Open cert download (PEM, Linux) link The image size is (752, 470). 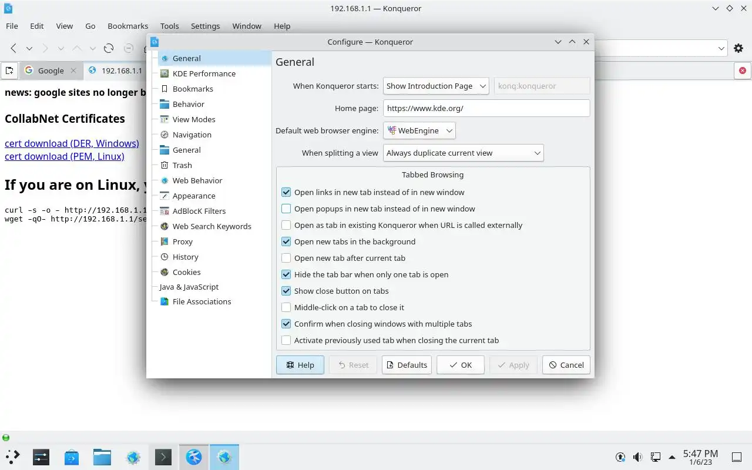tap(65, 156)
